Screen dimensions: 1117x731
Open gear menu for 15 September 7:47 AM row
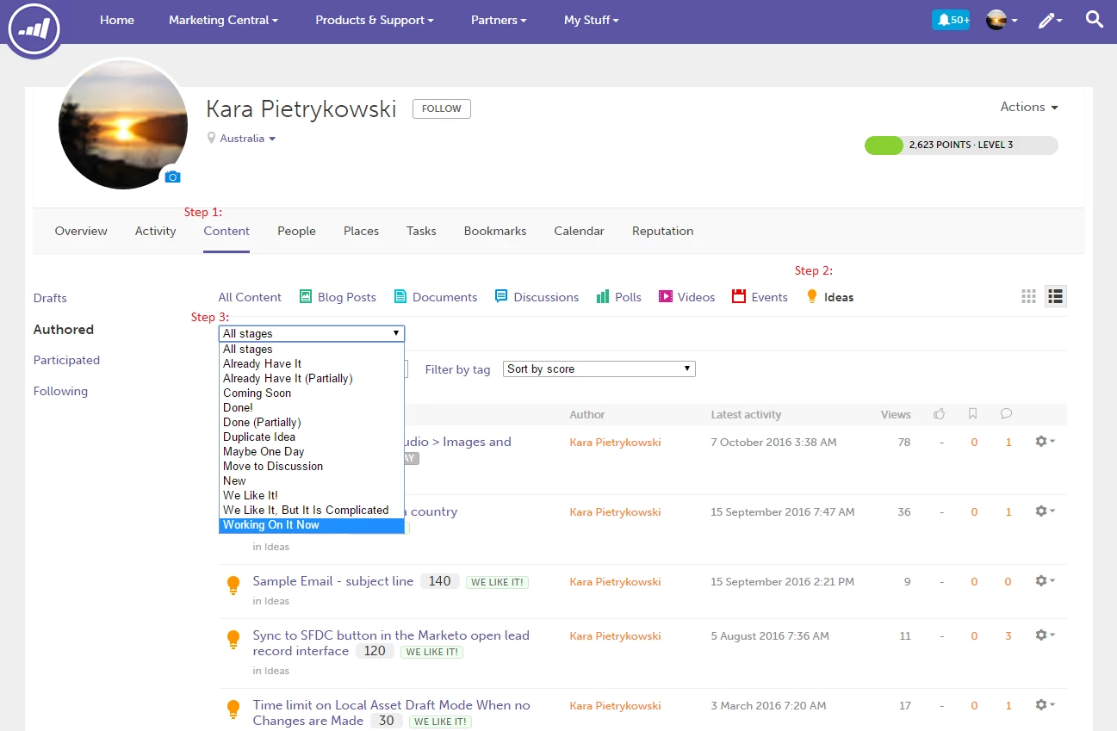(x=1045, y=511)
